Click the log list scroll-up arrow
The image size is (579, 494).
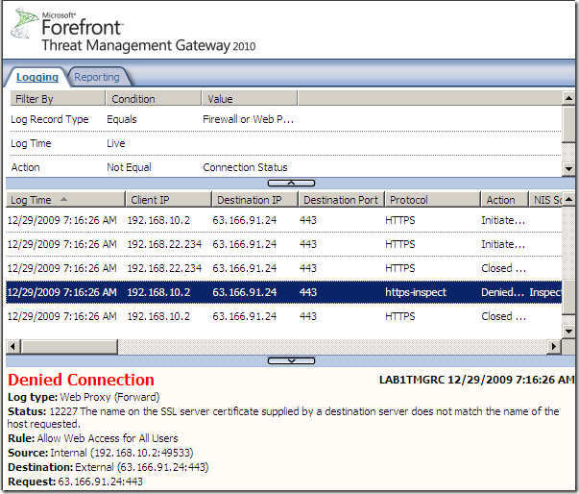[568, 200]
